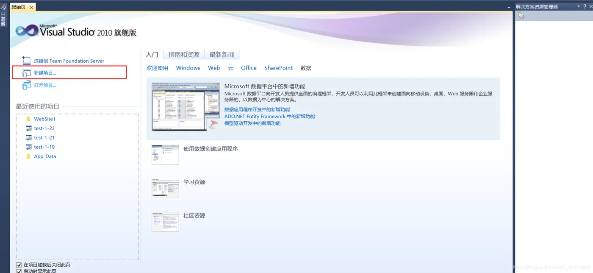Viewport: 593px width, 273px height.
Task: Open the Windows category
Action: point(188,68)
